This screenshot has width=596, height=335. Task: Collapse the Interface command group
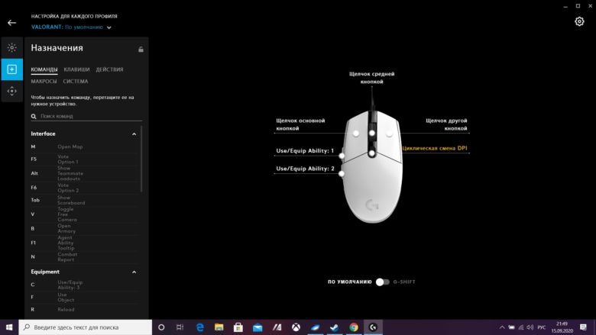(x=134, y=134)
